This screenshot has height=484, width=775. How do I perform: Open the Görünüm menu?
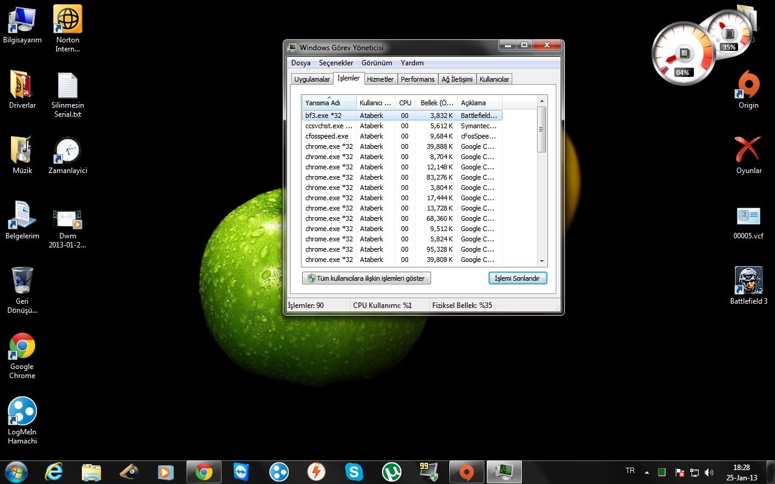(x=377, y=63)
